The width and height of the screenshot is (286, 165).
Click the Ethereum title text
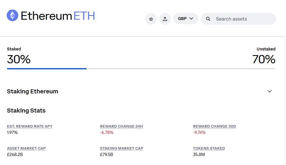tap(46, 16)
